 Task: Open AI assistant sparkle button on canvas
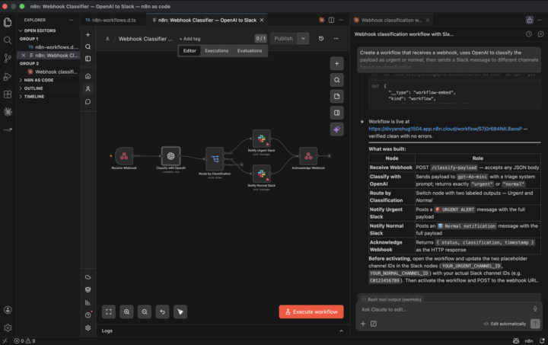click(336, 129)
